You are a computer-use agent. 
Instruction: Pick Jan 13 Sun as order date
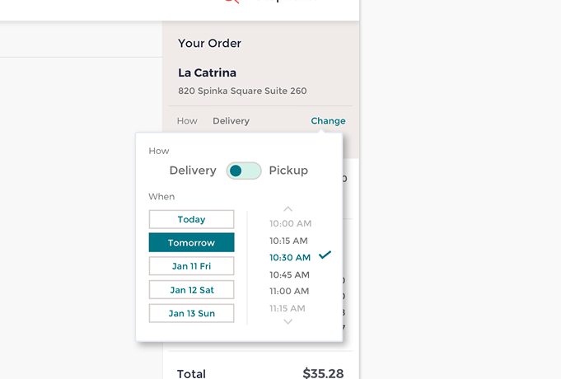191,313
